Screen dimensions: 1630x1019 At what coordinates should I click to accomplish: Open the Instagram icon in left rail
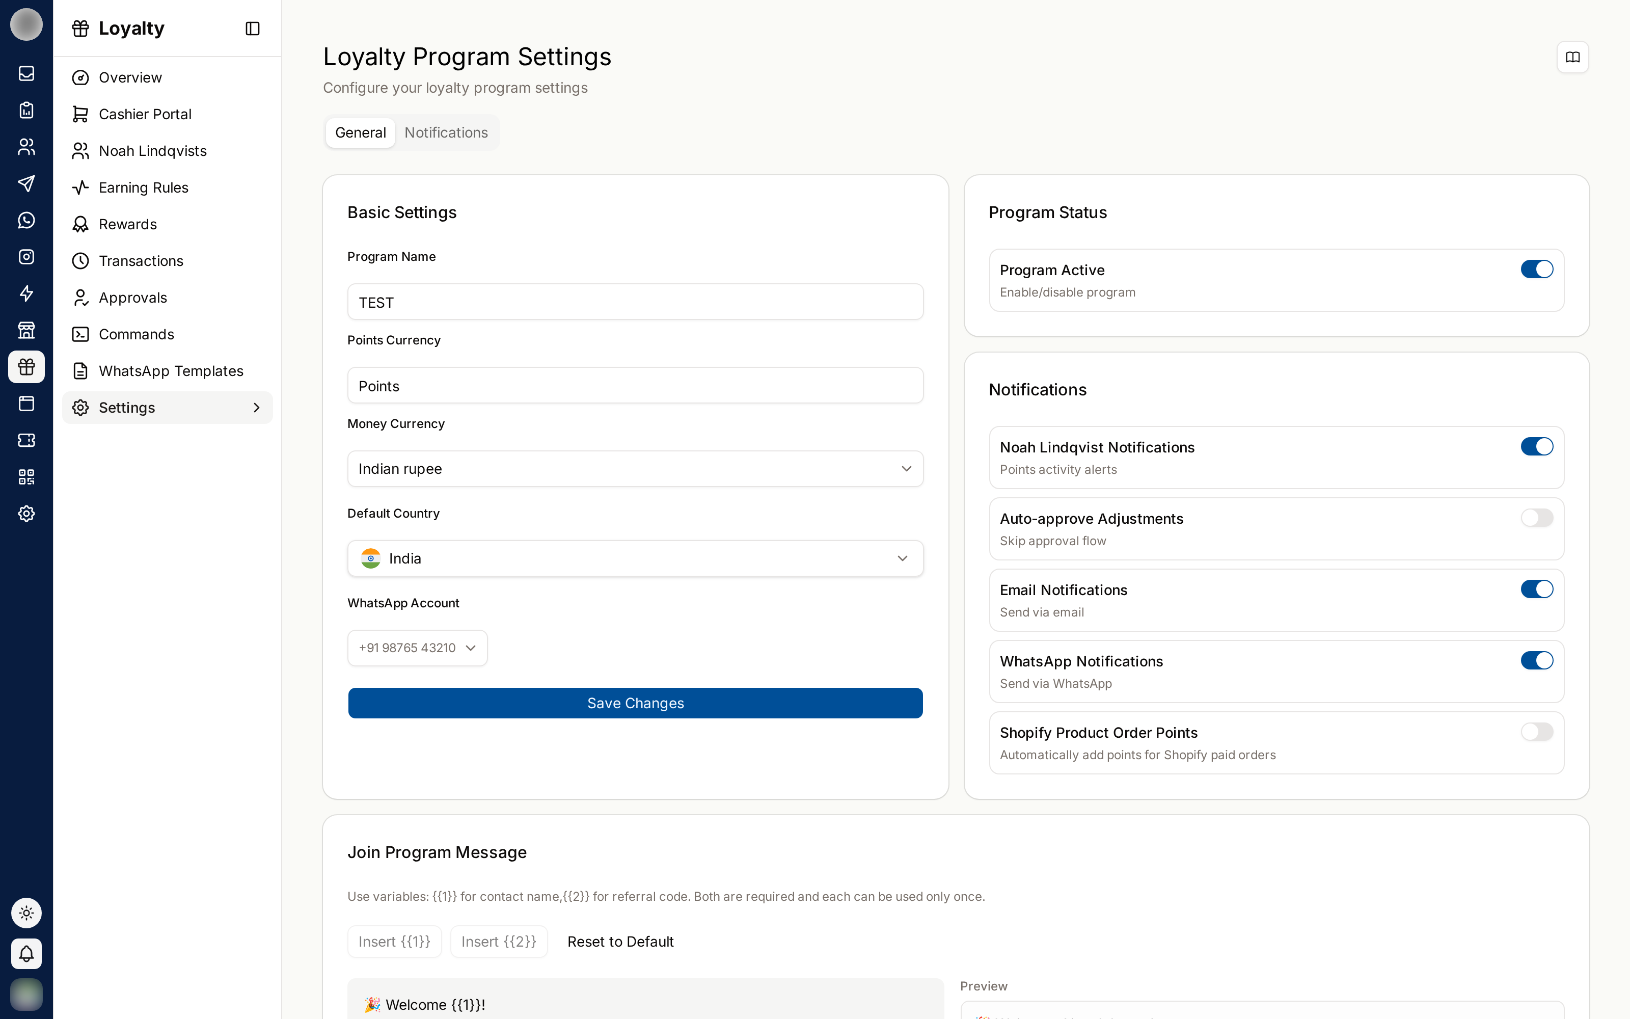26,257
